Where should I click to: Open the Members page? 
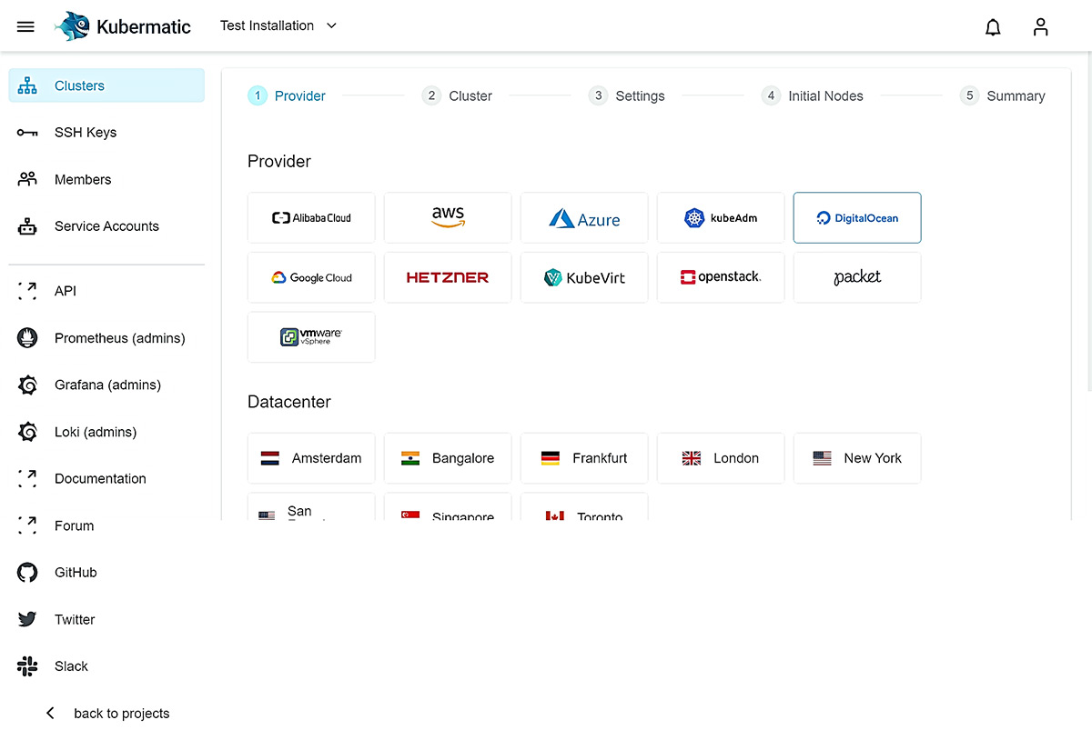tap(81, 179)
